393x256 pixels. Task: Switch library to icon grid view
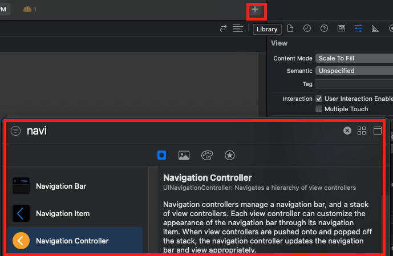click(x=362, y=131)
